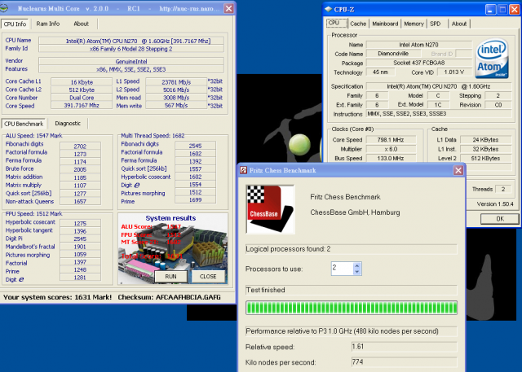Open the Memory tab in CPU-Z
The width and height of the screenshot is (522, 372).
click(x=414, y=24)
